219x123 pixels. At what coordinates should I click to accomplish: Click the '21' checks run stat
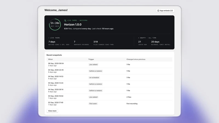[140, 42]
